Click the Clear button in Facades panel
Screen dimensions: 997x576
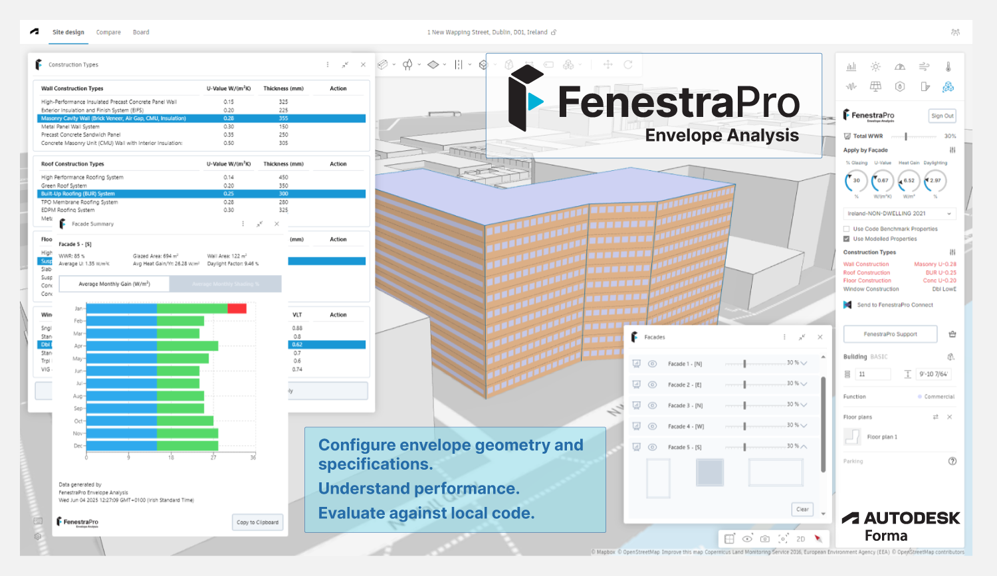tap(802, 510)
